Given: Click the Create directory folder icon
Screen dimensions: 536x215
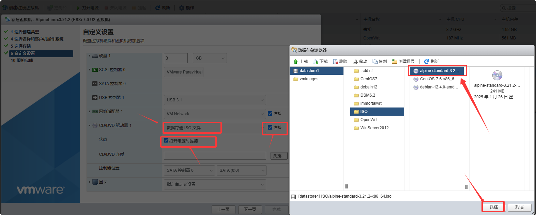Looking at the screenshot, I should tap(395, 62).
